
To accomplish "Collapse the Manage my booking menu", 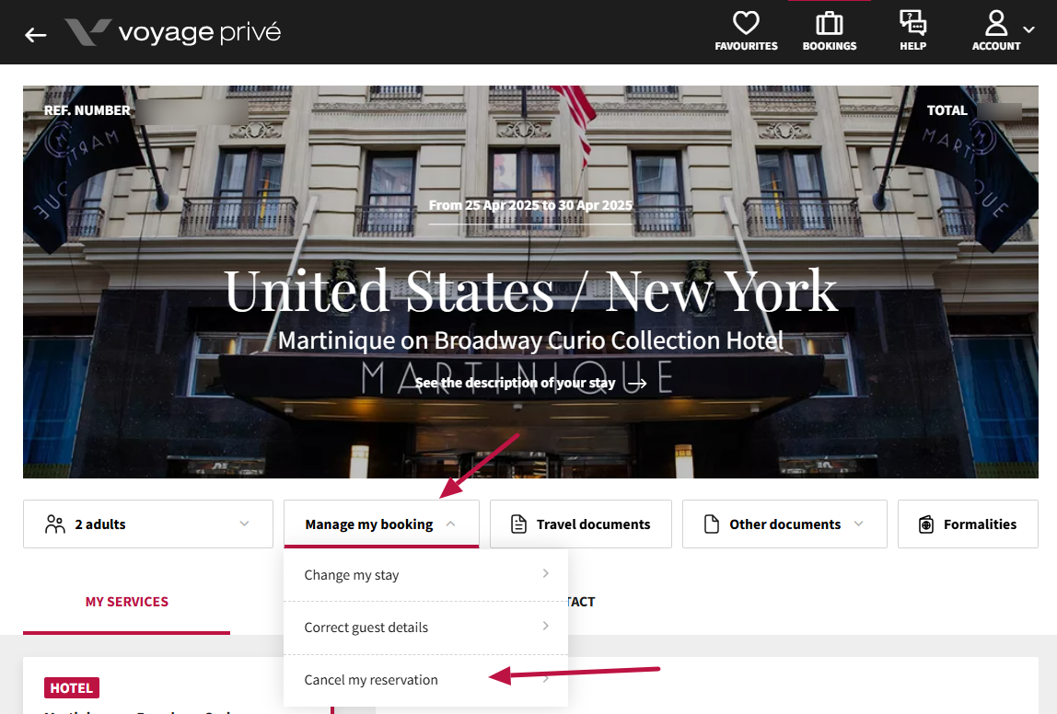I will coord(381,524).
